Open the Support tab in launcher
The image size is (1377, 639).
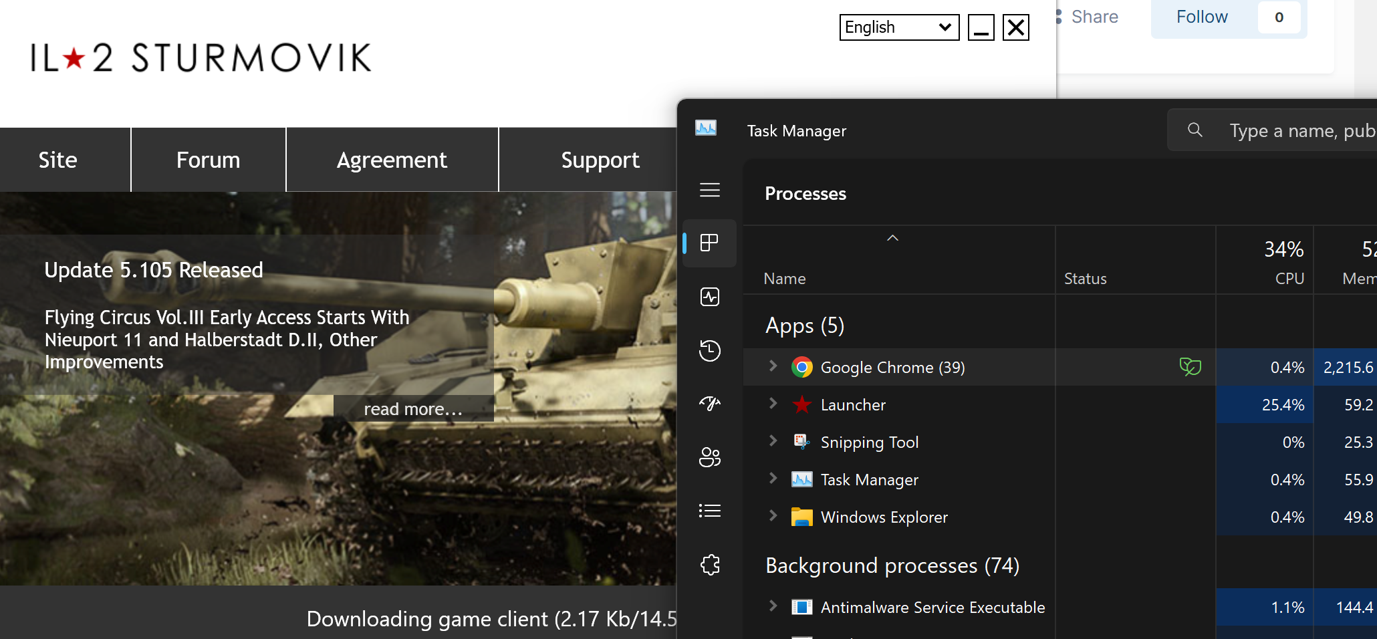[x=600, y=160]
